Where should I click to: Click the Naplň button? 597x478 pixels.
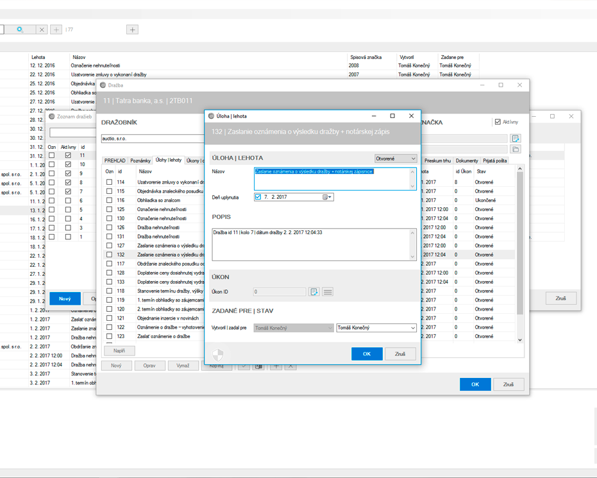119,351
